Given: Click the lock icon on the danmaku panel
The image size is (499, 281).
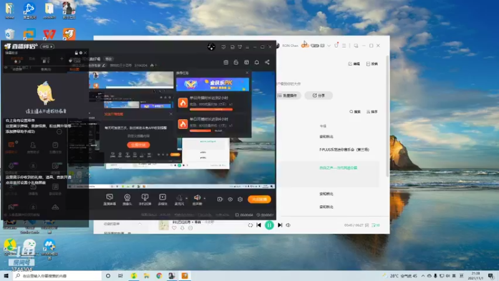Looking at the screenshot, I should (x=76, y=53).
